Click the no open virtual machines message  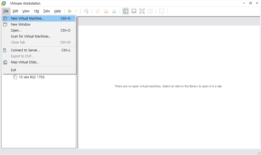[x=169, y=86]
